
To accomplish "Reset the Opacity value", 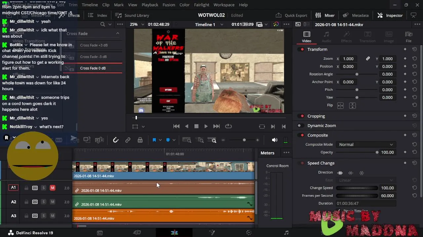I will point(414,152).
